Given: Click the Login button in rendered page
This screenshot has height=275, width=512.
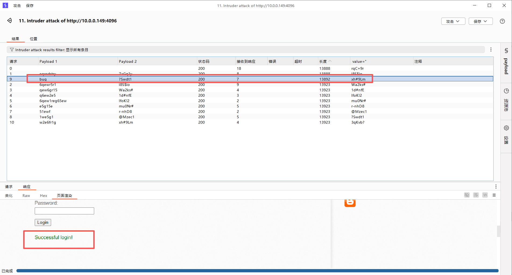Looking at the screenshot, I should pyautogui.click(x=43, y=222).
